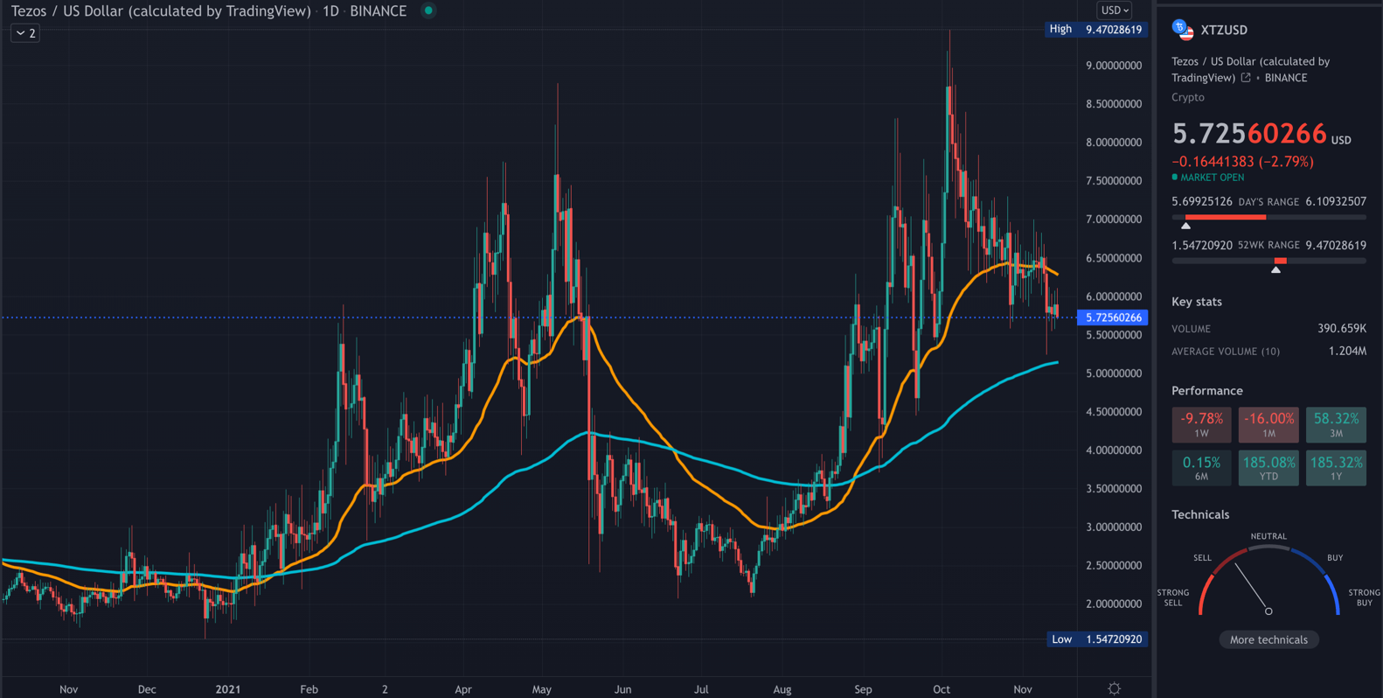Select the 6M performance tile 0.15%
The width and height of the screenshot is (1383, 698).
tap(1201, 468)
